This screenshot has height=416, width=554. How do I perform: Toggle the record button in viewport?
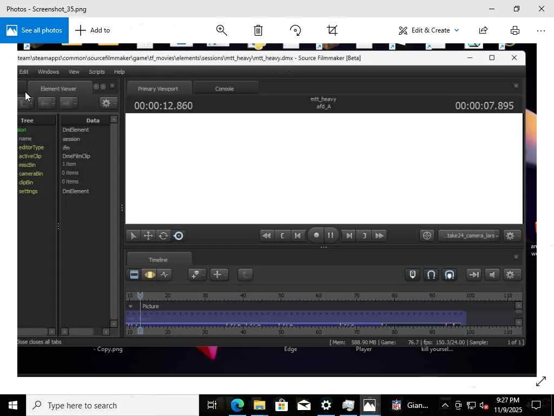(x=316, y=235)
